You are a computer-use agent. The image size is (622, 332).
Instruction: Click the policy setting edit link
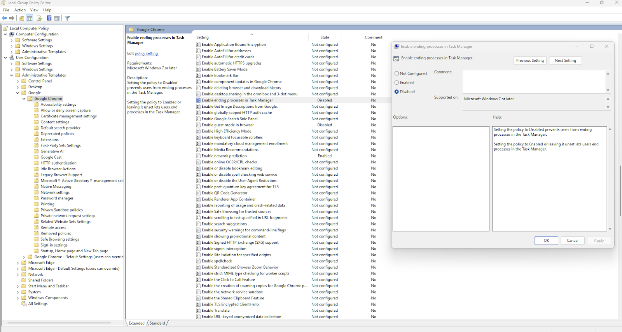pos(146,54)
